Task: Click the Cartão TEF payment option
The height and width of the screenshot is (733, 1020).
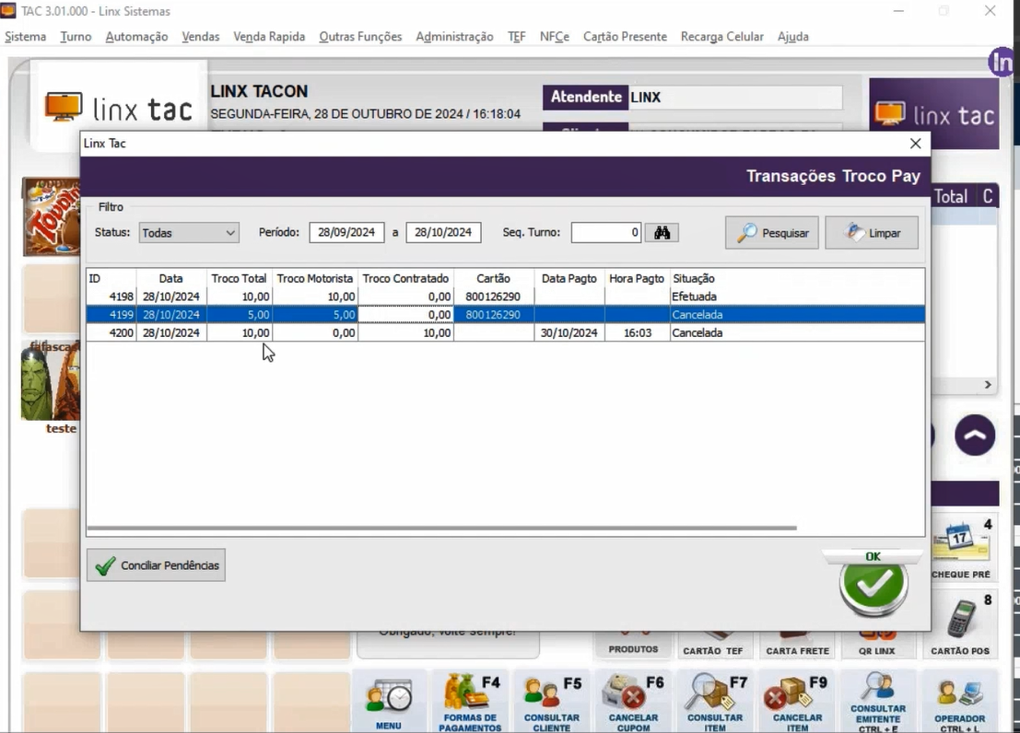Action: coord(713,645)
